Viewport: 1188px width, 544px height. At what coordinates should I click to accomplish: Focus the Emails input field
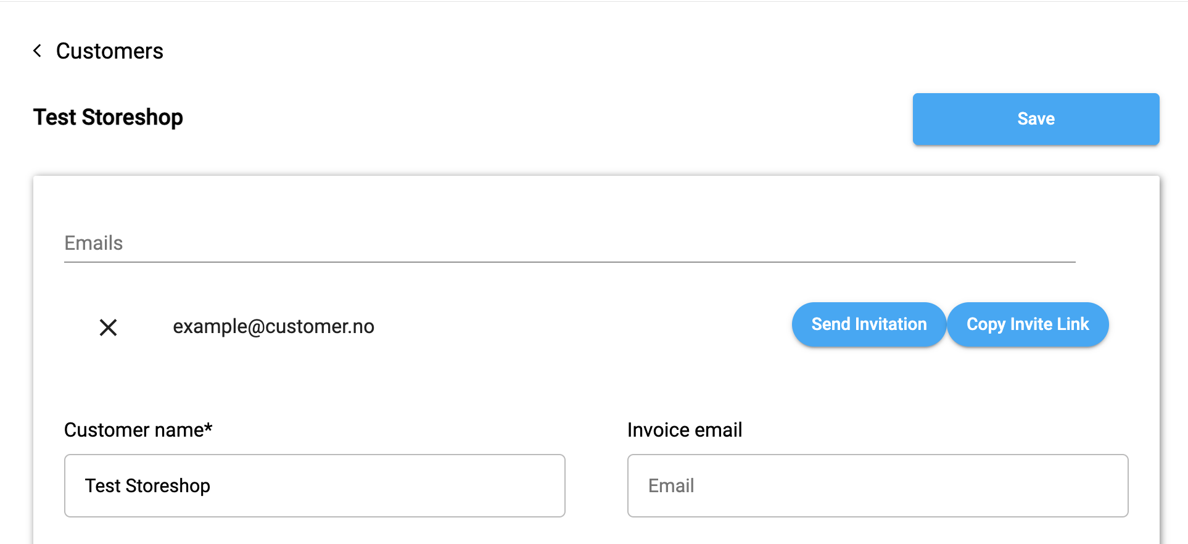[569, 243]
